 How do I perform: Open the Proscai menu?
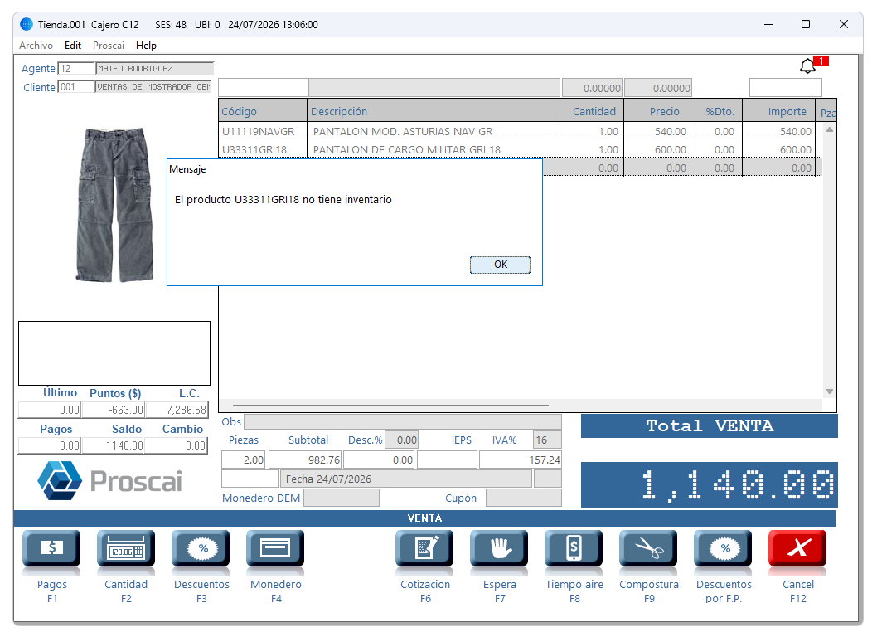point(109,46)
